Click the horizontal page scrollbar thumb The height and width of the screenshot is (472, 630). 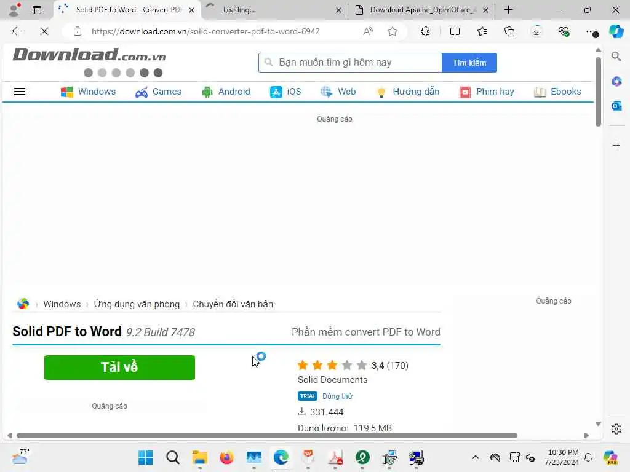[x=267, y=436]
